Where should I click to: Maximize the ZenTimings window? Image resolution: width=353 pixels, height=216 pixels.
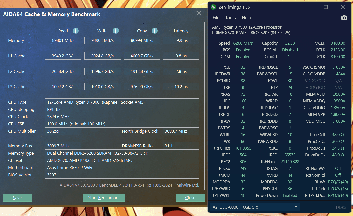pyautogui.click(x=326, y=7)
